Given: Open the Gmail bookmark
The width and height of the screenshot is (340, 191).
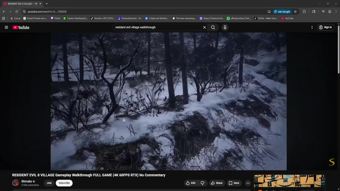Looking at the screenshot, I should pyautogui.click(x=35, y=18).
